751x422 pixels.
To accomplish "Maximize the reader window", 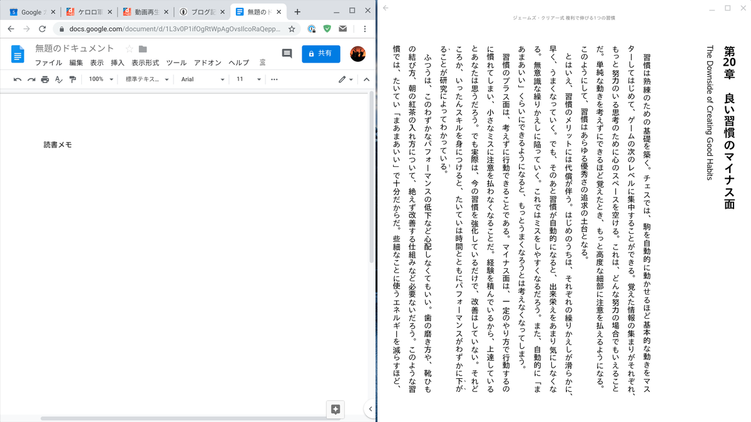I will coord(728,8).
